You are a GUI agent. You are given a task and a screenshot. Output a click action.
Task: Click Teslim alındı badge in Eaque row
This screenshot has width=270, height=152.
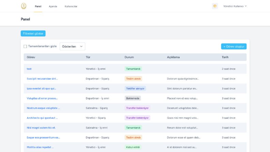133,138
